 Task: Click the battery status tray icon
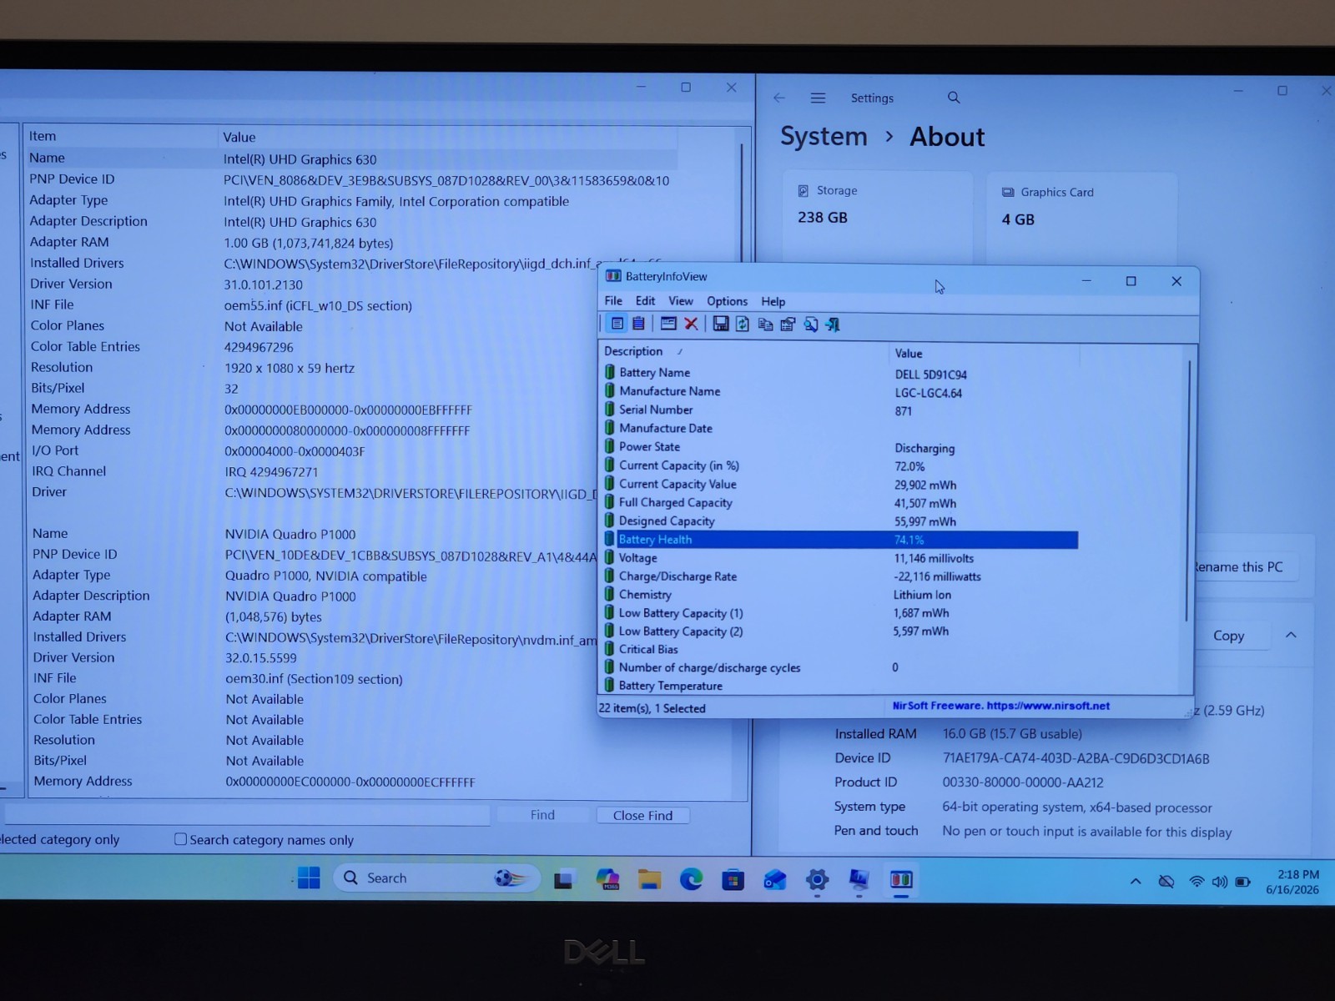point(1242,882)
